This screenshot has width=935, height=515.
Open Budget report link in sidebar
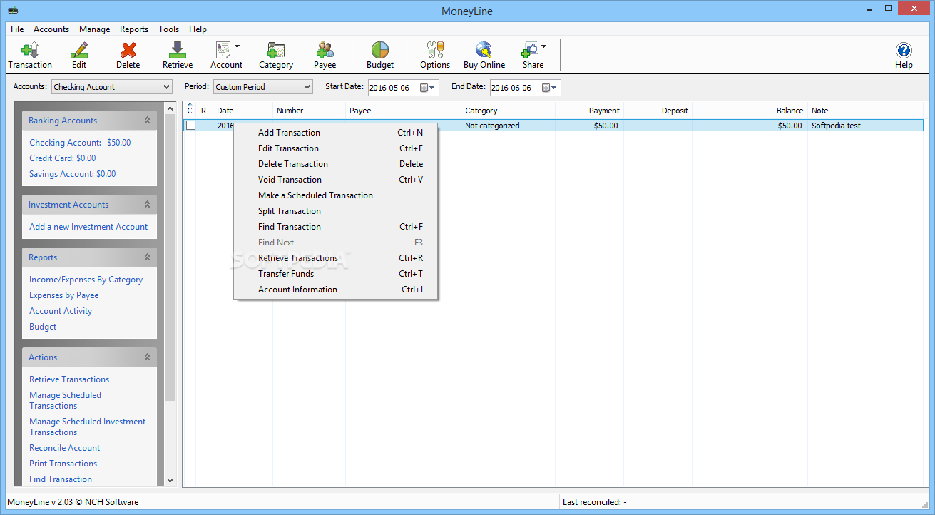(43, 327)
